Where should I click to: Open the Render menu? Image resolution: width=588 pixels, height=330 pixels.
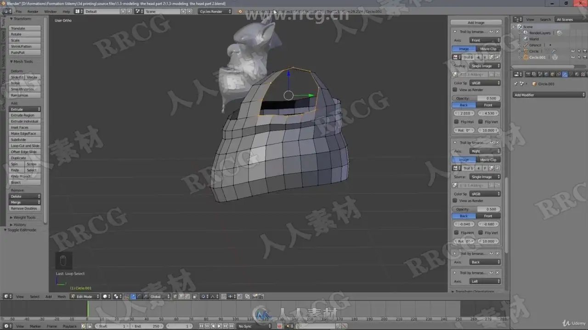(33, 11)
